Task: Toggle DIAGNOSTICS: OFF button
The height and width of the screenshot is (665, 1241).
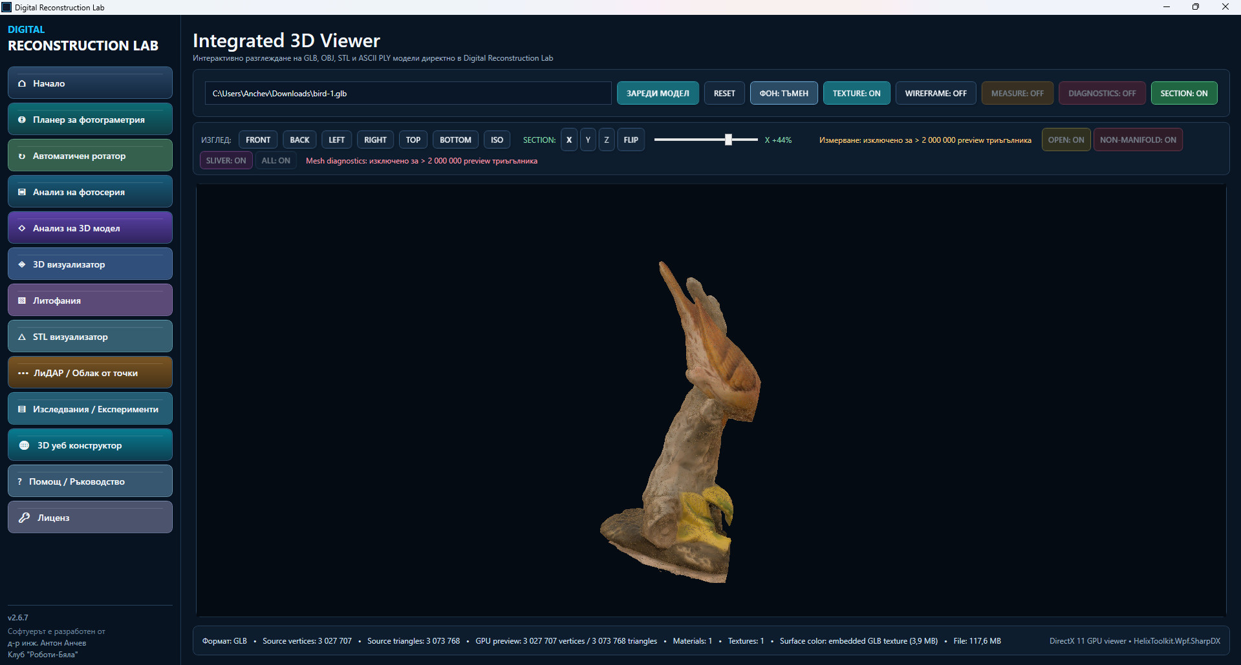Action: click(x=1102, y=93)
